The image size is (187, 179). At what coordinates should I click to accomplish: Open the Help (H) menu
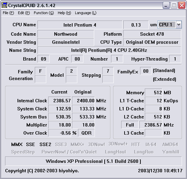tap(64, 13)
